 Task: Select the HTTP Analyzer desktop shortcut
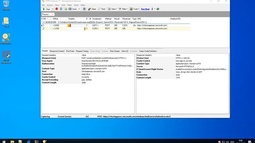coord(6,39)
